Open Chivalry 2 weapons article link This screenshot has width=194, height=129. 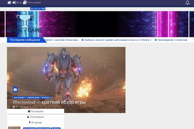[x=118, y=40]
